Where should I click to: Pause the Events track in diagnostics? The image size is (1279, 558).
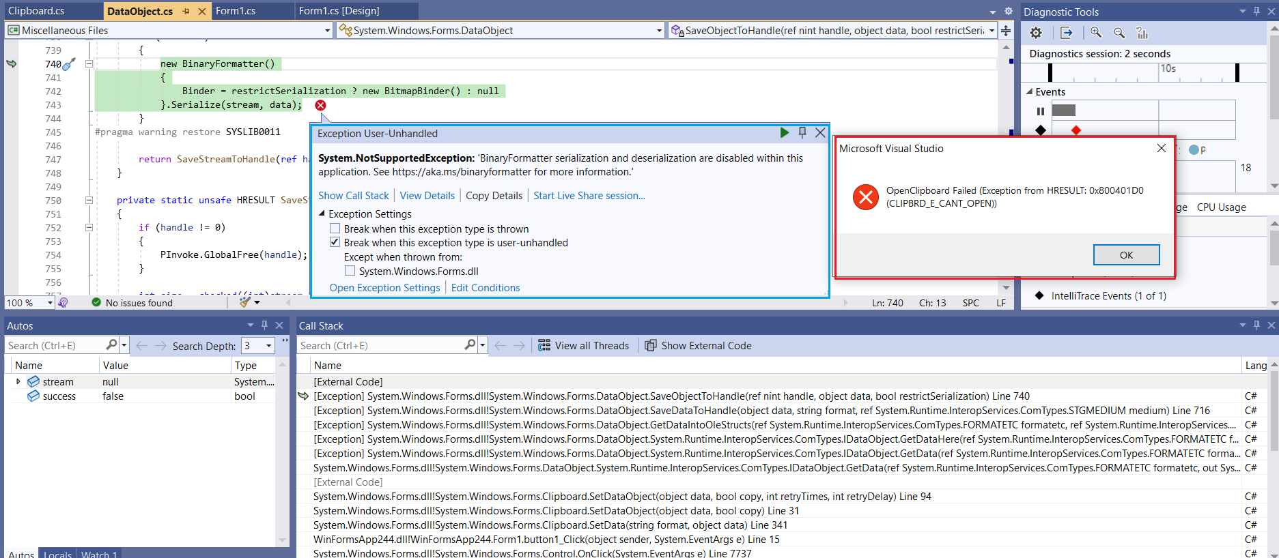[x=1041, y=111]
